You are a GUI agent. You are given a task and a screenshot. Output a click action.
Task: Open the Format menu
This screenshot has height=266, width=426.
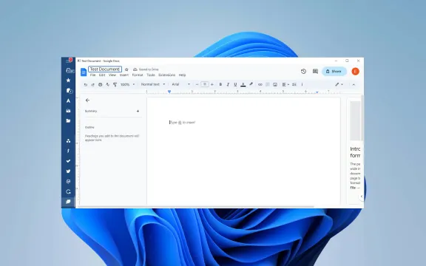138,75
